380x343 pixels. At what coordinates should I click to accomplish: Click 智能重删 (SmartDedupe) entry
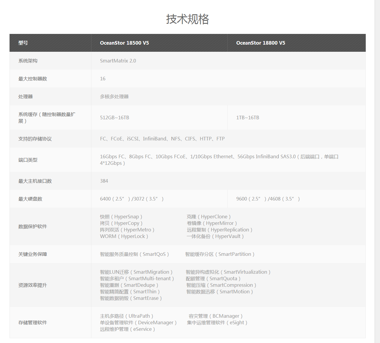129,285
